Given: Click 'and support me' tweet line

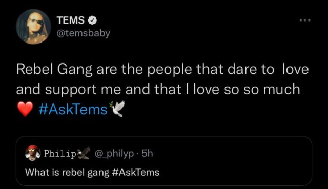Looking at the screenshot, I should [69, 90].
